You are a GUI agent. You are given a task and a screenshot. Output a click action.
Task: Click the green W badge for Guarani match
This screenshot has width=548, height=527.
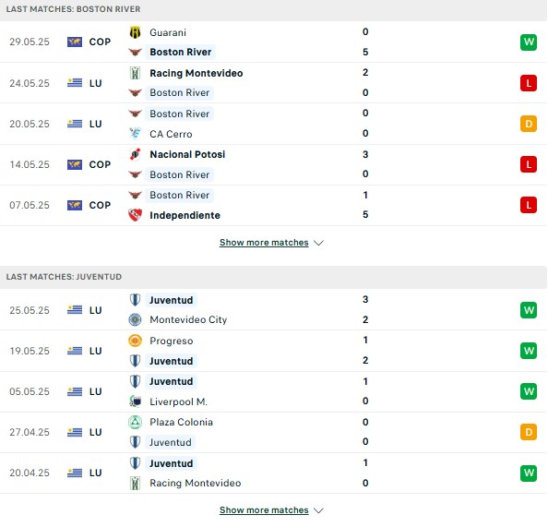(529, 42)
